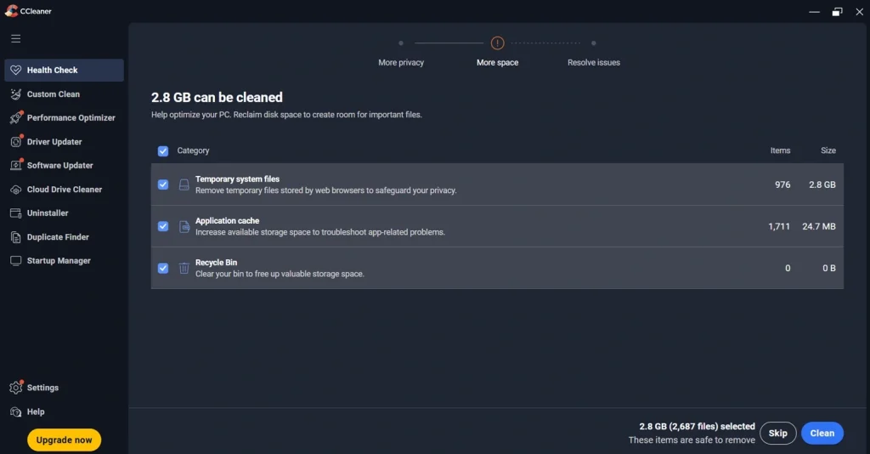This screenshot has width=870, height=454.
Task: Open Performance Optimizer section
Action: [x=64, y=117]
